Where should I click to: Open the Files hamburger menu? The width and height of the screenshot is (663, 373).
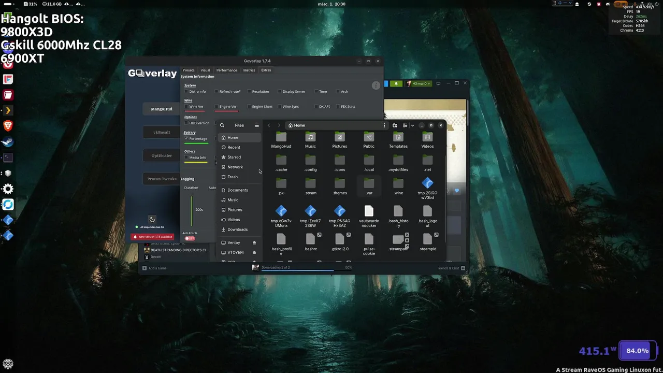[256, 125]
